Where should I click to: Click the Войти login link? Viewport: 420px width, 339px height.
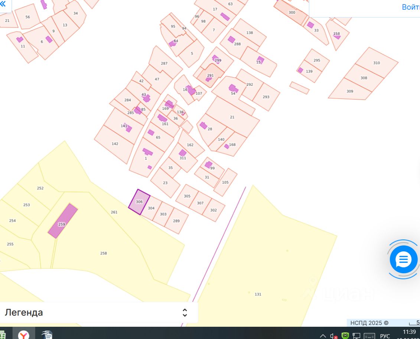pos(411,7)
